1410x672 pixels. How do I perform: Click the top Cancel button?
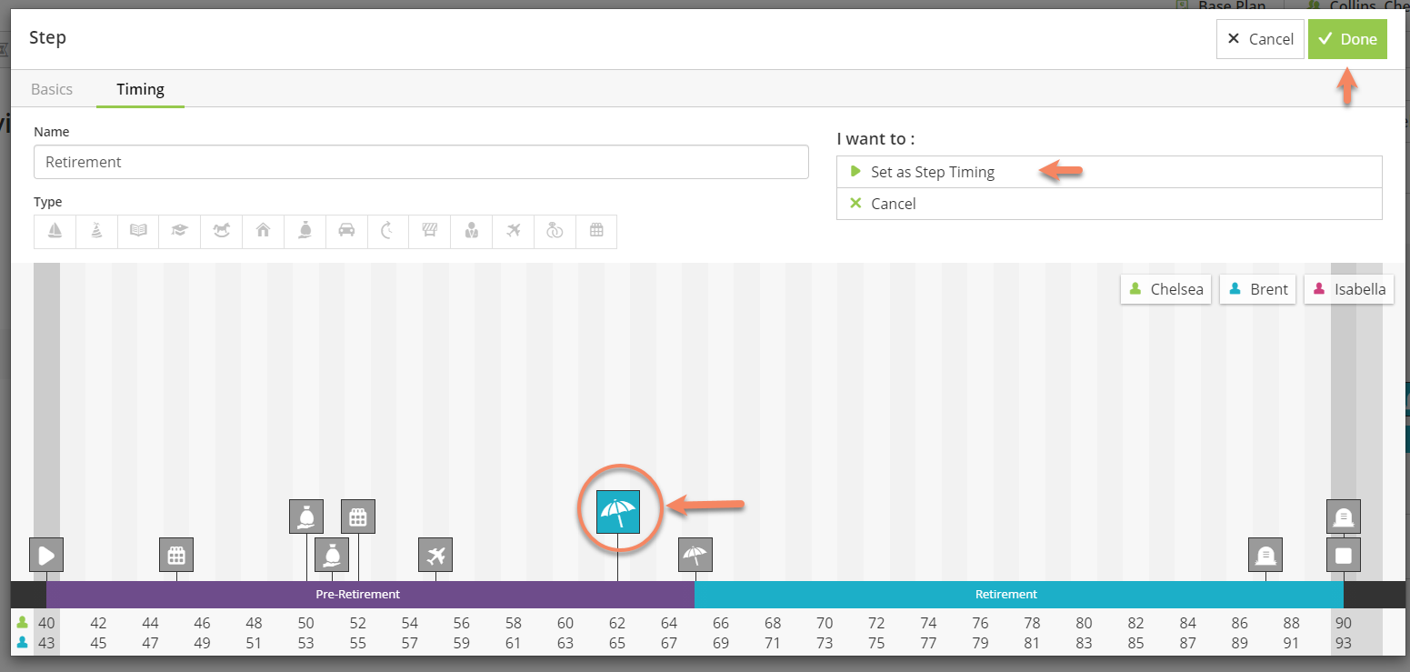(1260, 39)
